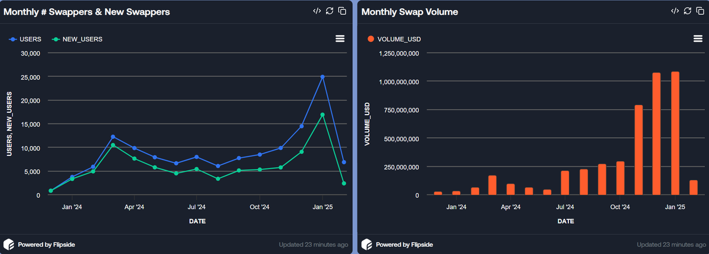The height and width of the screenshot is (254, 709).
Task: Click the 25,000 y-axis label
Action: [x=30, y=77]
